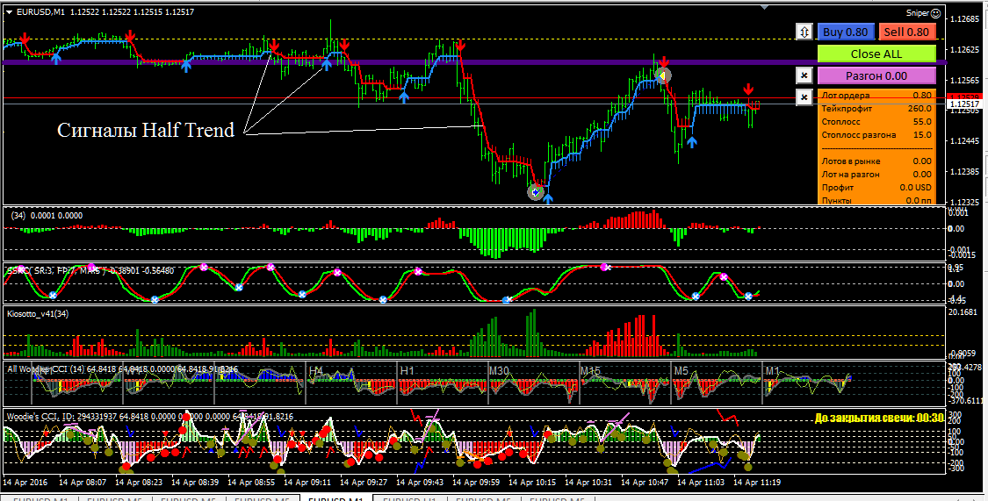This screenshot has width=988, height=501.
Task: Click gray trade marker on the purple line
Action: pos(662,75)
